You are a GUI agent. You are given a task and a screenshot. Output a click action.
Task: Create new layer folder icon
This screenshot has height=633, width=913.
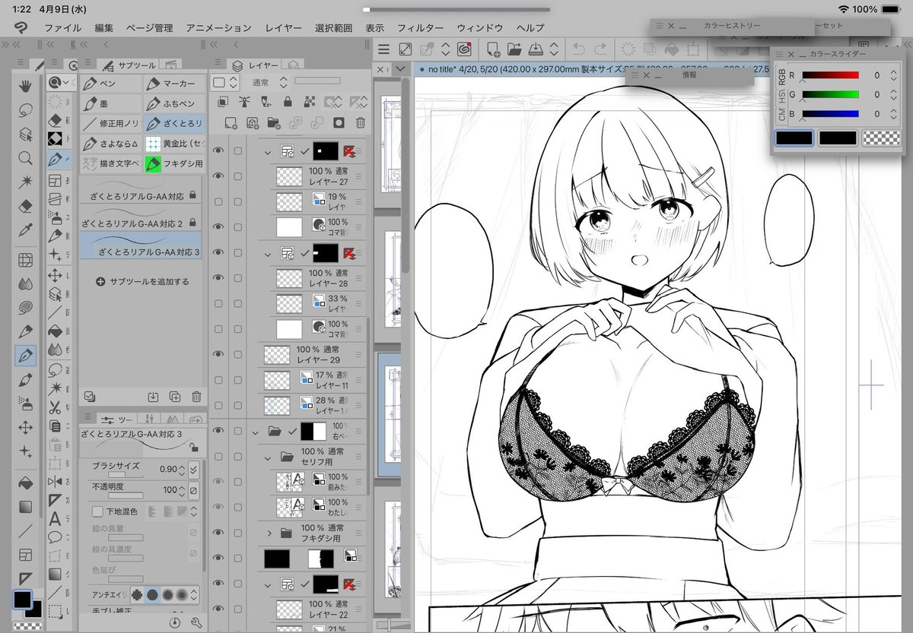tap(274, 122)
